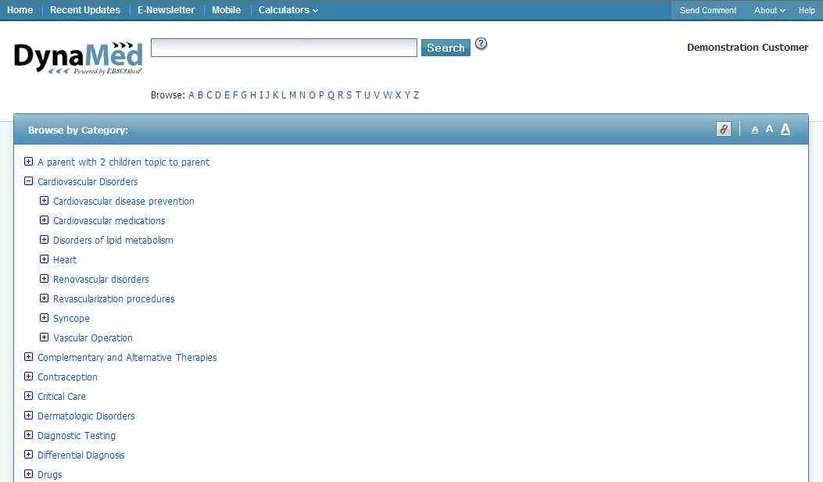The image size is (823, 482).
Task: Open the Cardiovascular medications link
Action: (109, 221)
